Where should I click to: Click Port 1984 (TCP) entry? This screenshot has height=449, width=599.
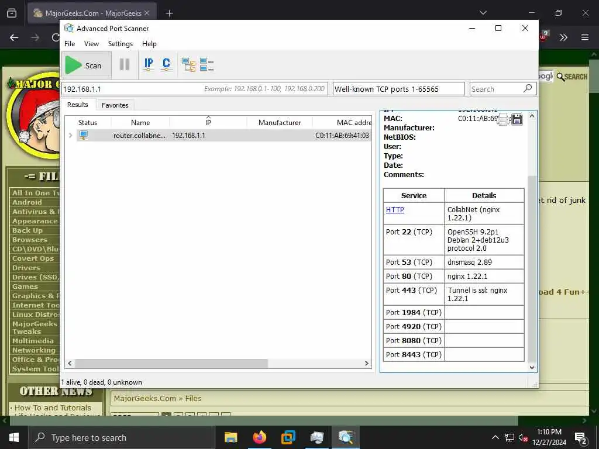pos(414,312)
